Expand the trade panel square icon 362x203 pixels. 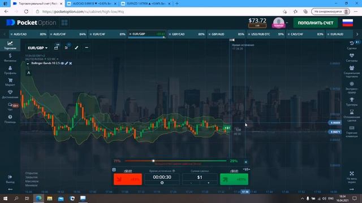pyautogui.click(x=114, y=170)
